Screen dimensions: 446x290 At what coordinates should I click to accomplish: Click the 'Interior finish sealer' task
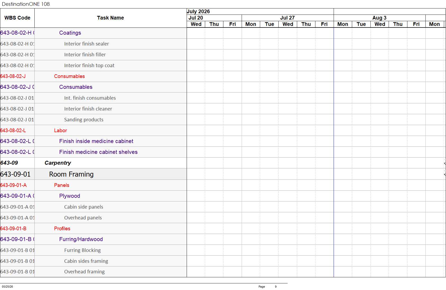point(86,44)
